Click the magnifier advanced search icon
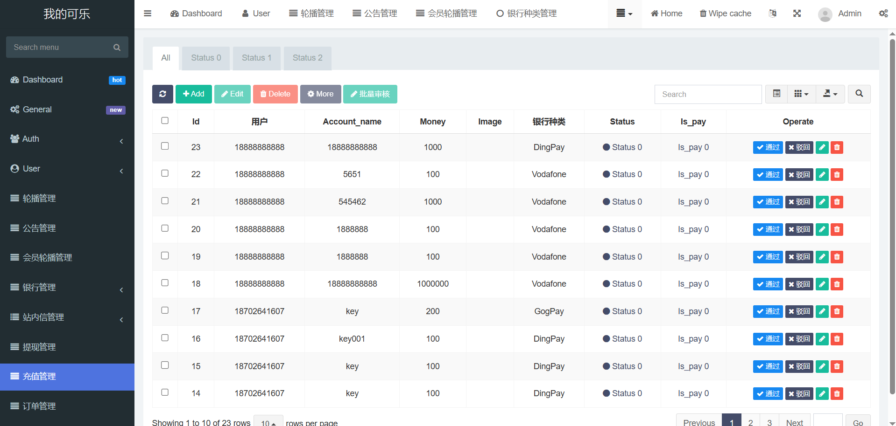Viewport: 896px width, 426px height. (x=859, y=94)
